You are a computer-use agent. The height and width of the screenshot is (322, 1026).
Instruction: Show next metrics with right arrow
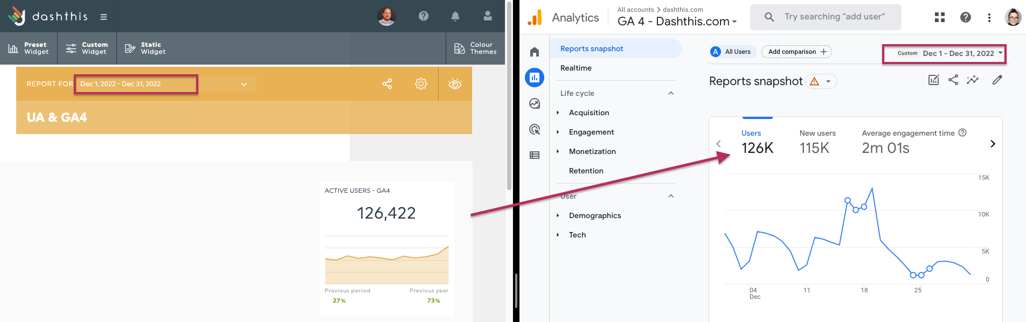(x=993, y=144)
